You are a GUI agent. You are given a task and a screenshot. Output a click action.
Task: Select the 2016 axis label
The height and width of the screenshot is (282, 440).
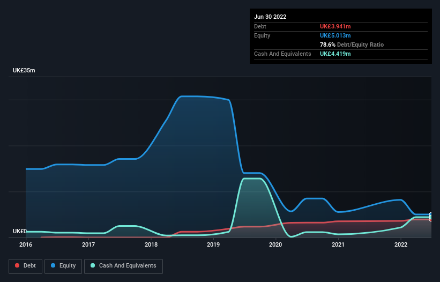26,244
